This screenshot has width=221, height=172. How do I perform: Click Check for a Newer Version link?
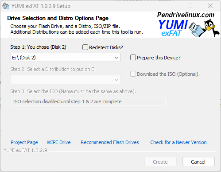178,142
